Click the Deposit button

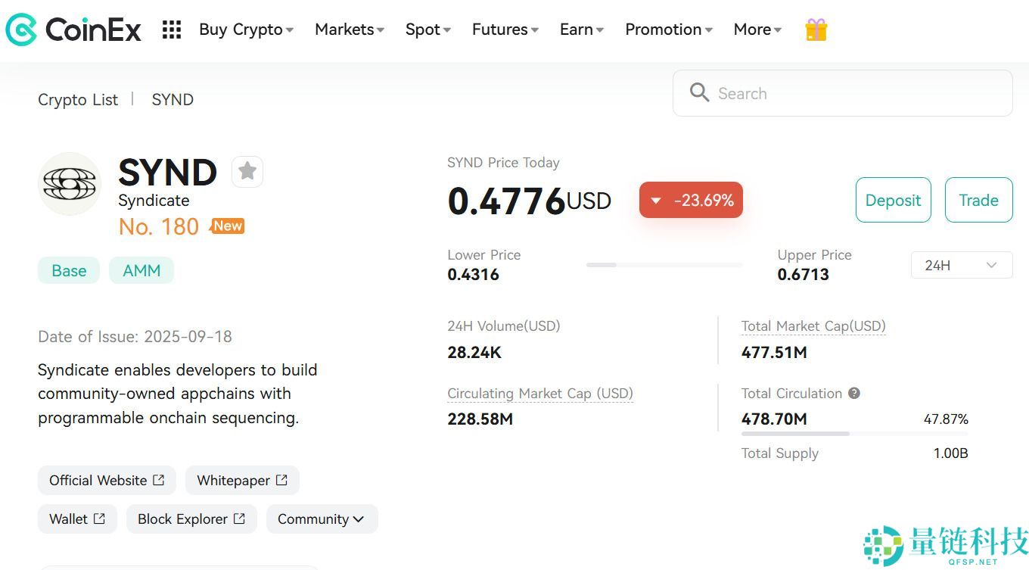pyautogui.click(x=893, y=200)
